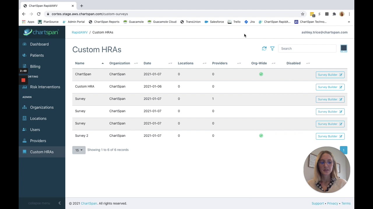Open Users in sidebar
The width and height of the screenshot is (373, 209).
(35, 129)
